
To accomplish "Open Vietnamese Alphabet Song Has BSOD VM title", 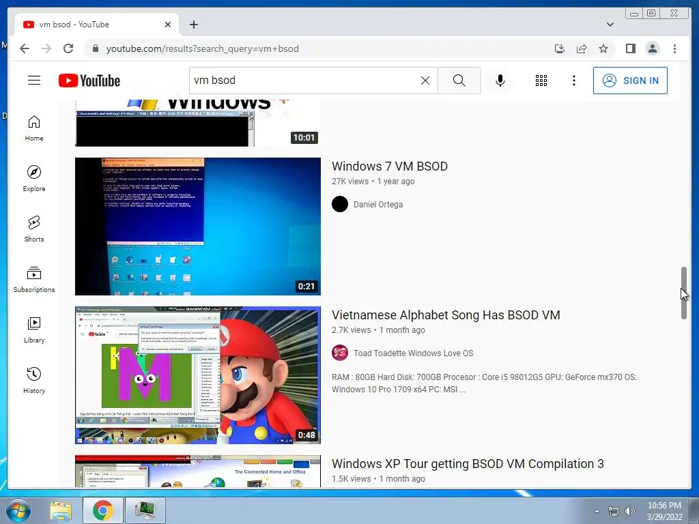I will (446, 315).
